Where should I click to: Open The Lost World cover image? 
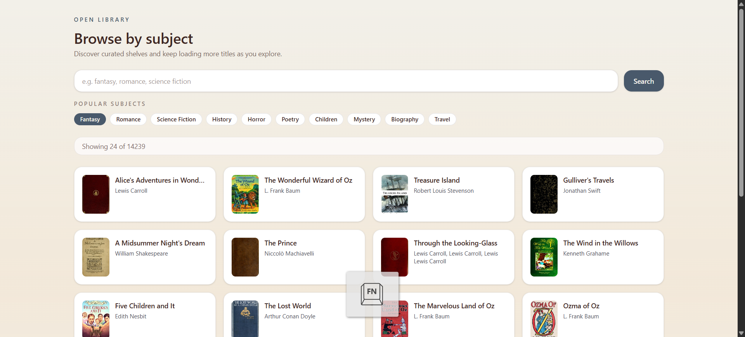click(245, 319)
